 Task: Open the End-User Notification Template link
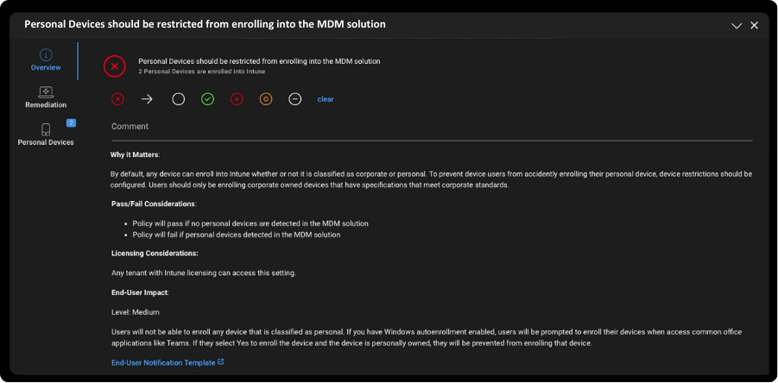tap(163, 362)
